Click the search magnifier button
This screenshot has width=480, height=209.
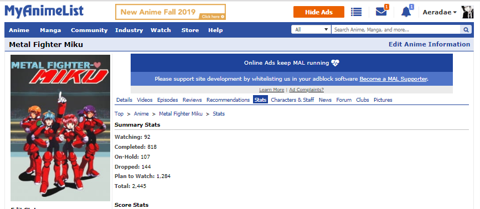[x=466, y=30]
